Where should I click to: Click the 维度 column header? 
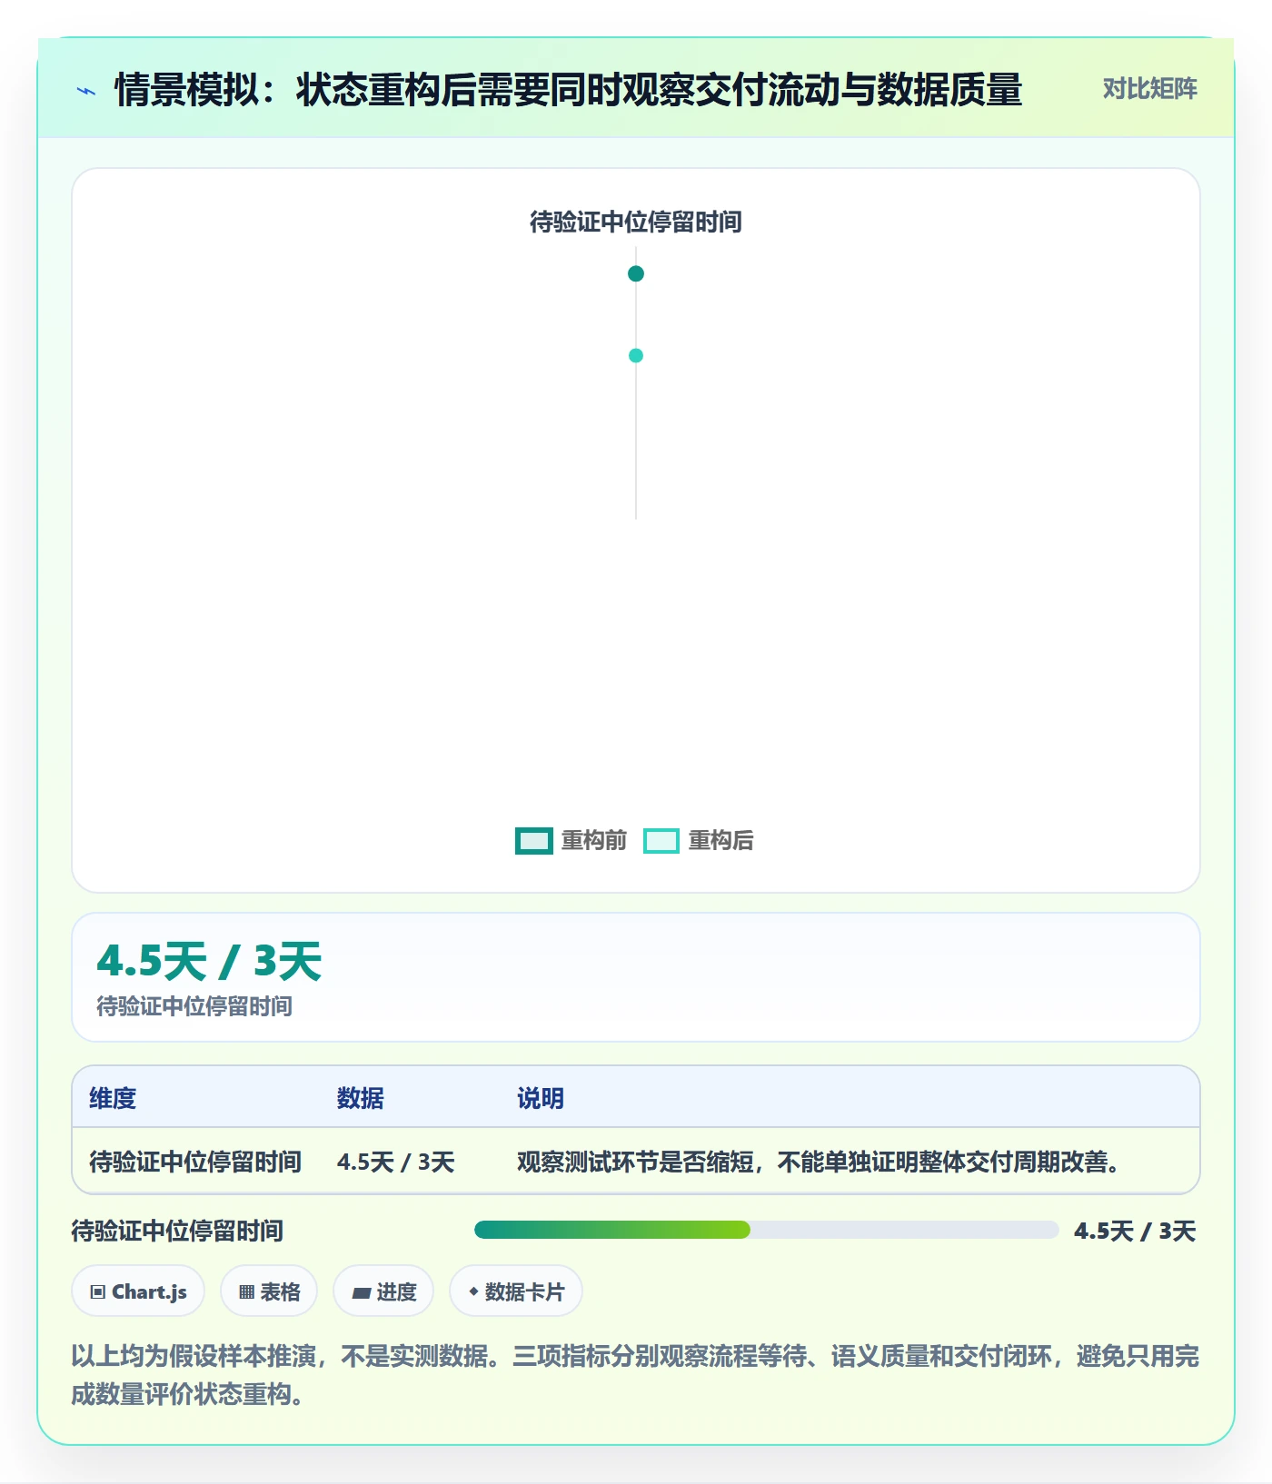[x=113, y=1098]
